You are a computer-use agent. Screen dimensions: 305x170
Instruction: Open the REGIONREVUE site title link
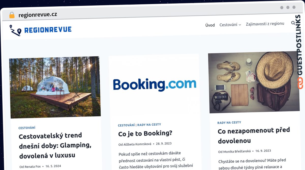click(48, 30)
